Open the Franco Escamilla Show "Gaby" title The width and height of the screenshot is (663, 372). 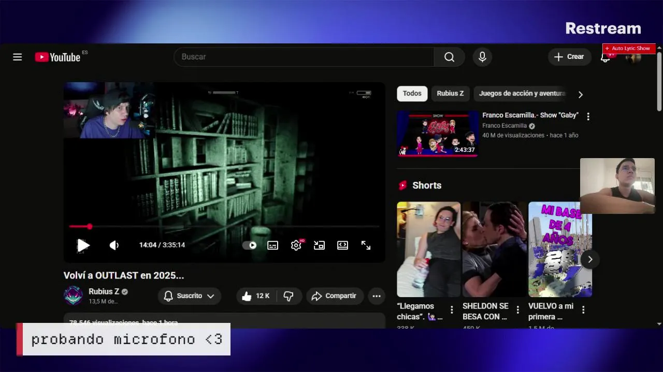pos(530,115)
